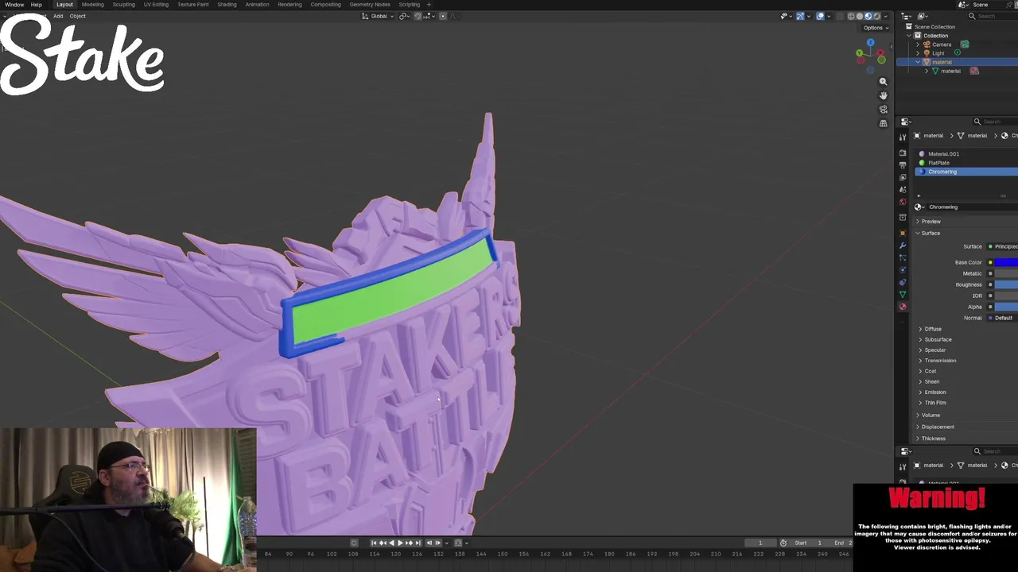Click the Zoom view magnifier icon

[883, 82]
